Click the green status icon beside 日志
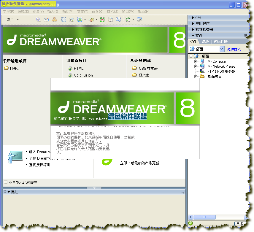This screenshot has width=254, height=232. pos(191,223)
